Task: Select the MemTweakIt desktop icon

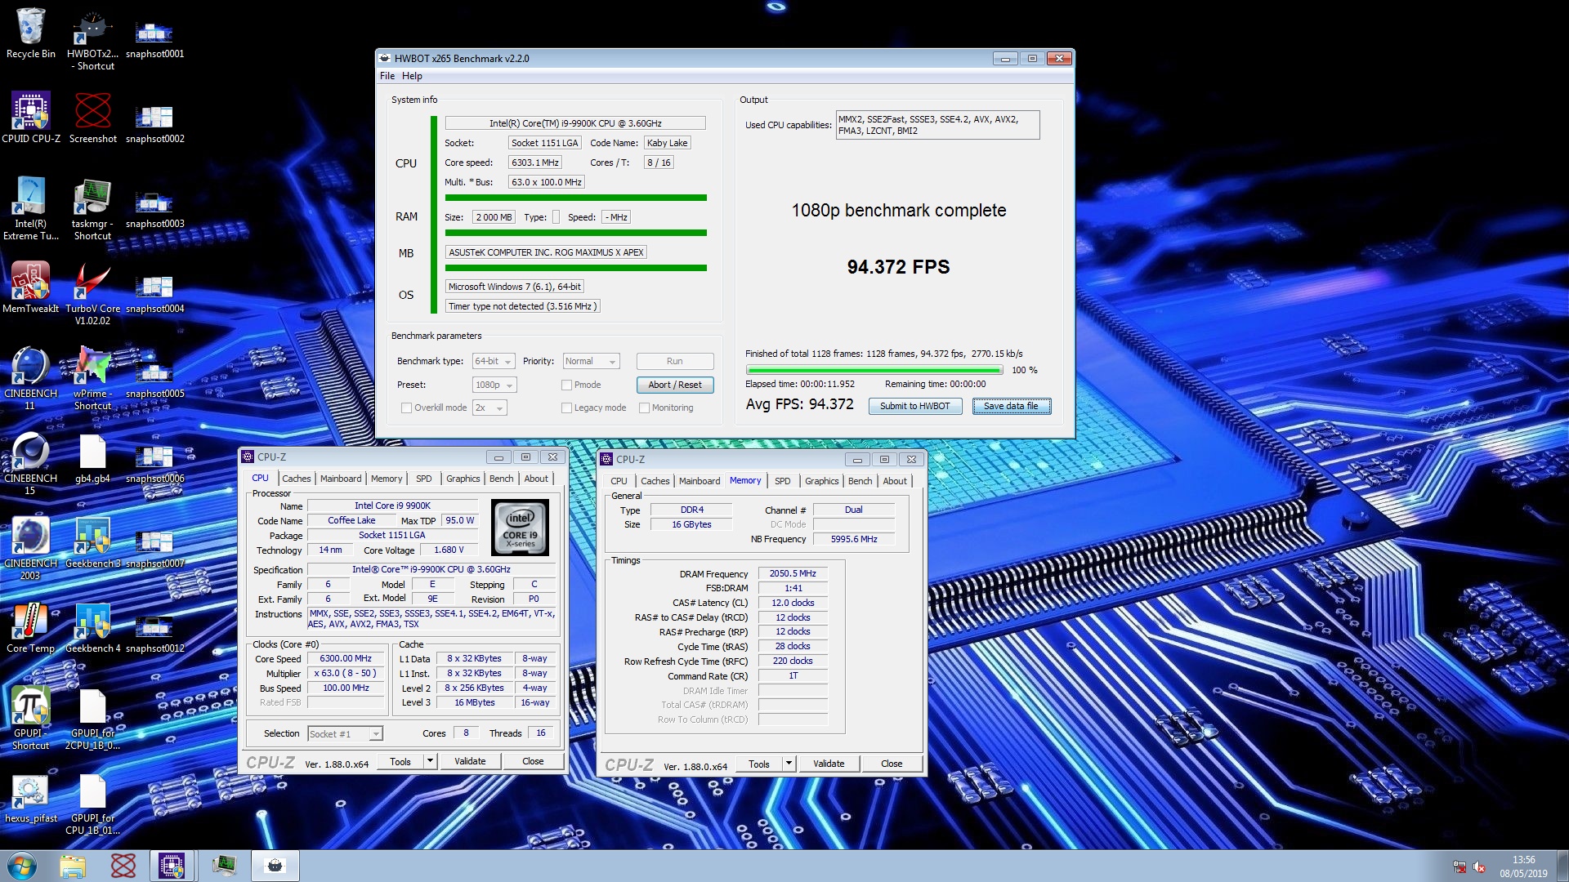Action: [31, 287]
